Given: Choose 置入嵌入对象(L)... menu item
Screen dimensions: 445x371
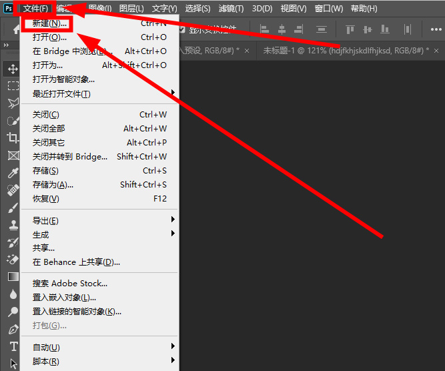Looking at the screenshot, I should point(99,298).
